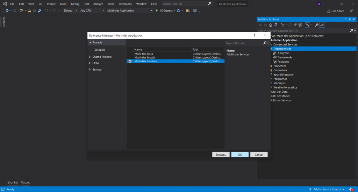Click the Search Solution Explorer field

tap(303, 30)
